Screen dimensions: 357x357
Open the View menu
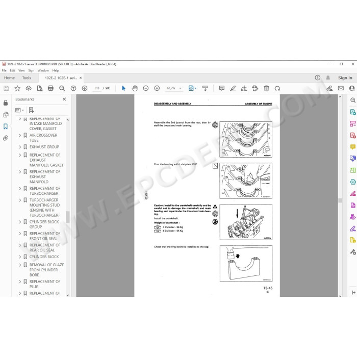(21, 70)
